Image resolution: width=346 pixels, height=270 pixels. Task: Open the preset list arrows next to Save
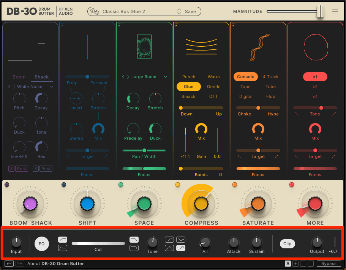click(179, 12)
